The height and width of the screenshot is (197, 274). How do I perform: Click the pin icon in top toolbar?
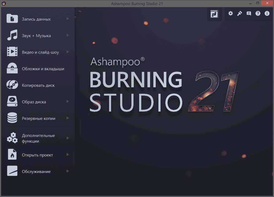click(x=239, y=13)
